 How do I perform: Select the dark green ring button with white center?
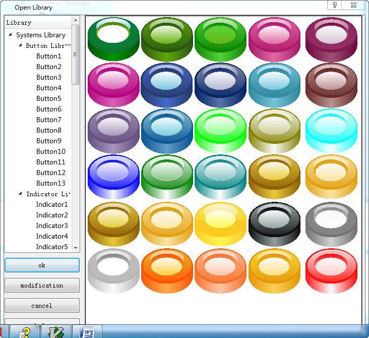(113, 39)
